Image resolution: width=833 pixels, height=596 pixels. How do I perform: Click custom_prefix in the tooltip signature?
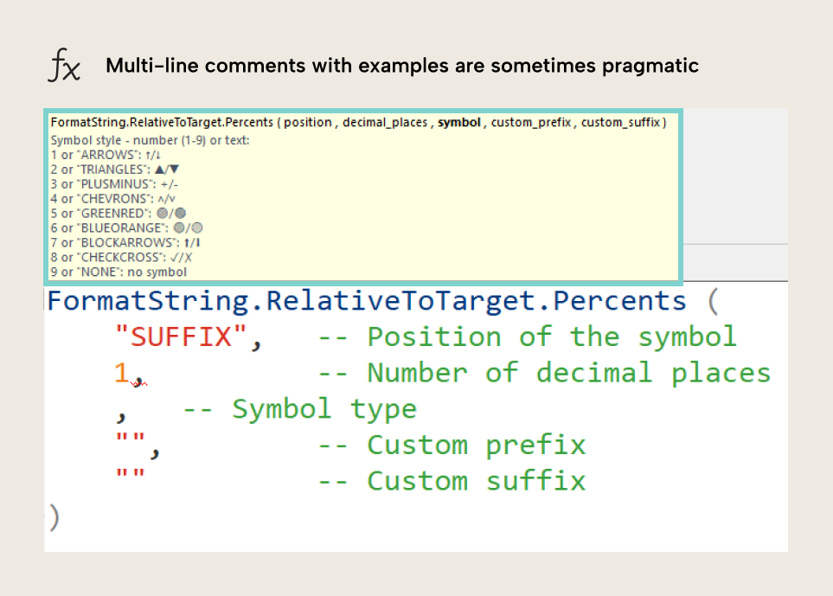pos(532,123)
